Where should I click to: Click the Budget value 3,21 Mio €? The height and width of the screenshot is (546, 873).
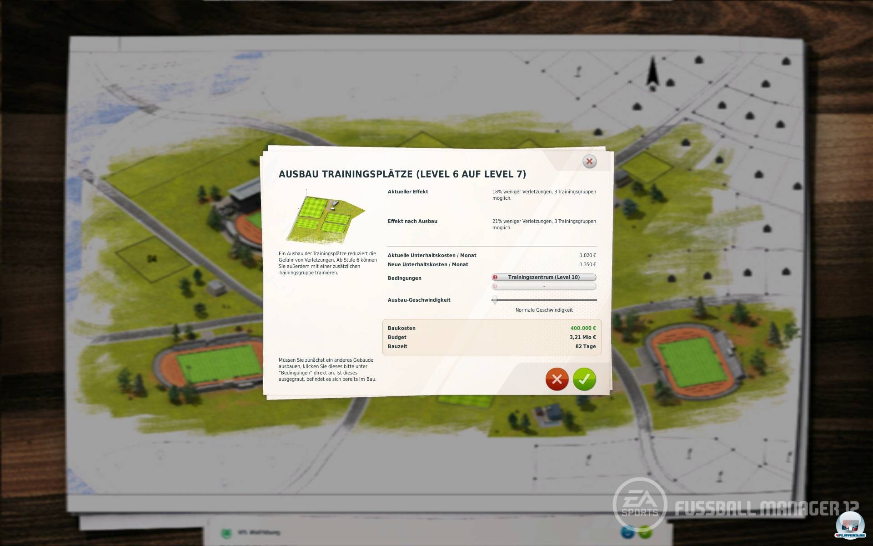(582, 337)
